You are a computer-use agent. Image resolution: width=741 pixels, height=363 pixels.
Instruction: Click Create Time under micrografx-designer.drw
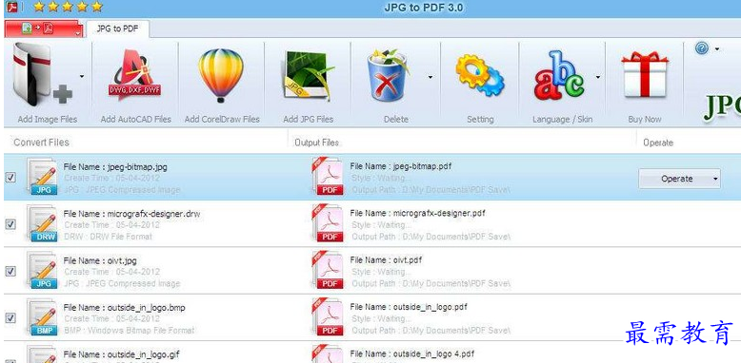[x=112, y=225]
